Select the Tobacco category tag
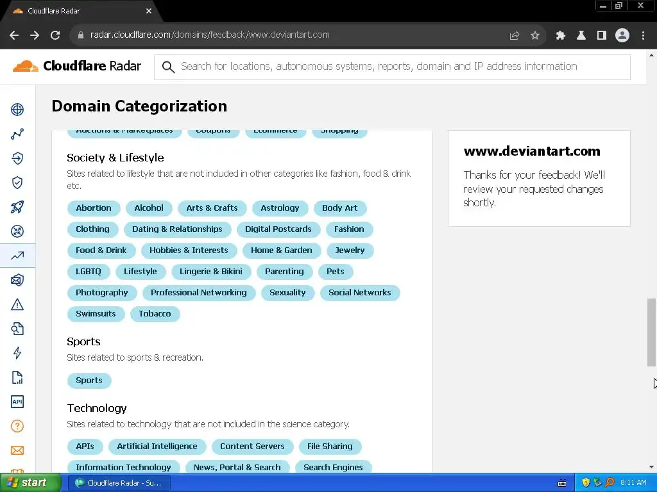This screenshot has width=657, height=492. 155,314
